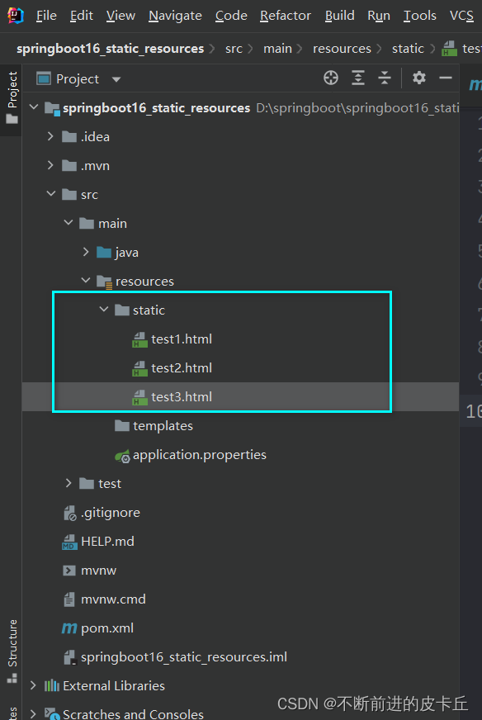Click the mvnw.cmd file icon
The width and height of the screenshot is (482, 720).
coord(69,599)
